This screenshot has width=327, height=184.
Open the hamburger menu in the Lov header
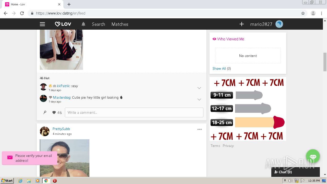42,24
